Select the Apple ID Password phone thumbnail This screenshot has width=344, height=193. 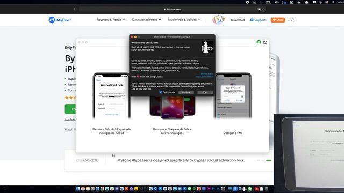[233, 96]
